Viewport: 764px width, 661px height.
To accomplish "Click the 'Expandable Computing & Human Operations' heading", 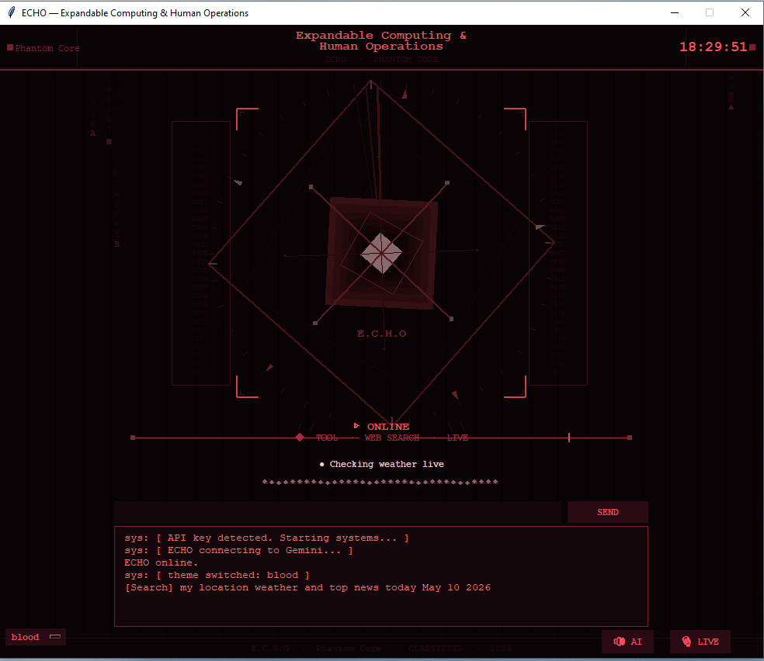I will point(381,41).
